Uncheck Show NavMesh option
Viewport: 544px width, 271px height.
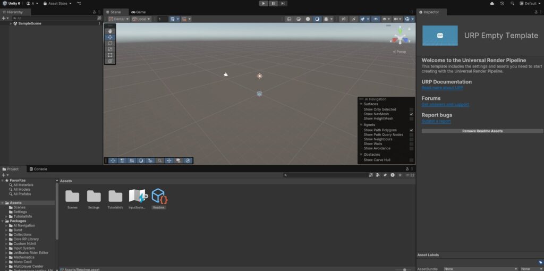[x=411, y=114]
